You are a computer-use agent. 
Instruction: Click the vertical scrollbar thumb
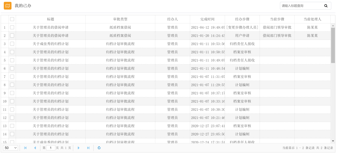(333, 45)
